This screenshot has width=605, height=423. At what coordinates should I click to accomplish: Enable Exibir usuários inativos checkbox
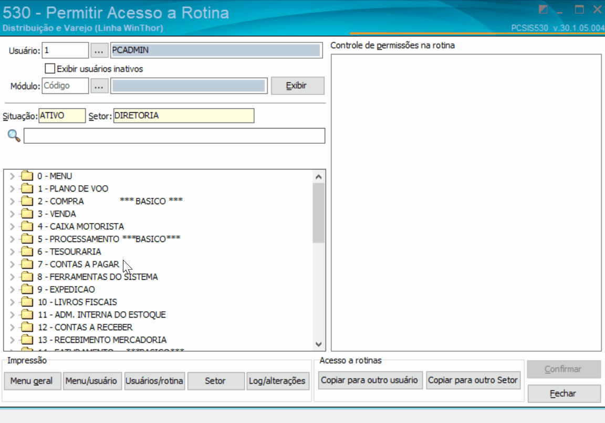(x=50, y=69)
